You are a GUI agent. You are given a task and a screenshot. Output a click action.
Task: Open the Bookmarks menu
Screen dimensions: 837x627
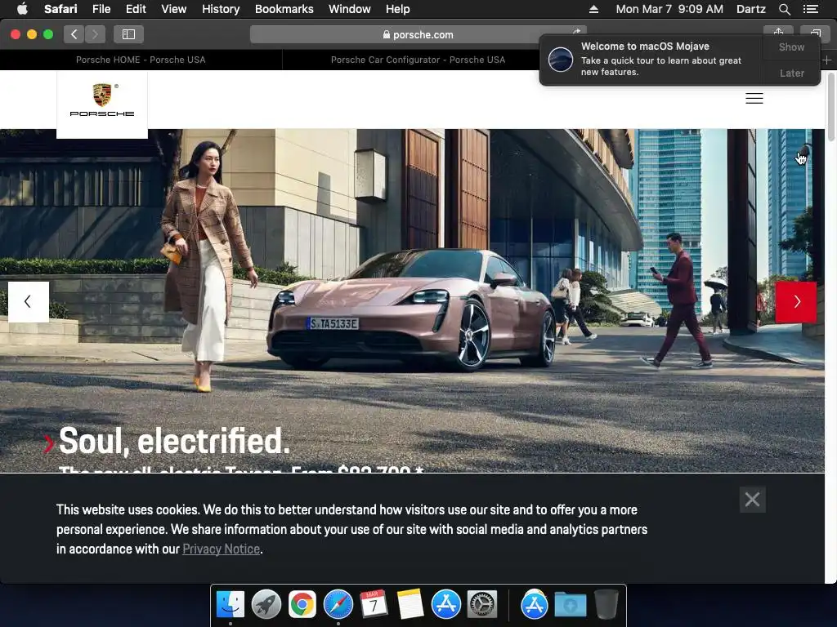click(x=284, y=9)
